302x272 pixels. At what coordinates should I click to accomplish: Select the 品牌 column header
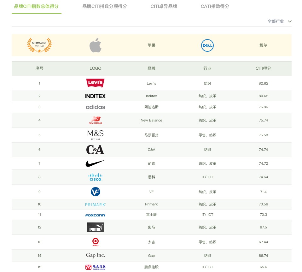pyautogui.click(x=151, y=68)
